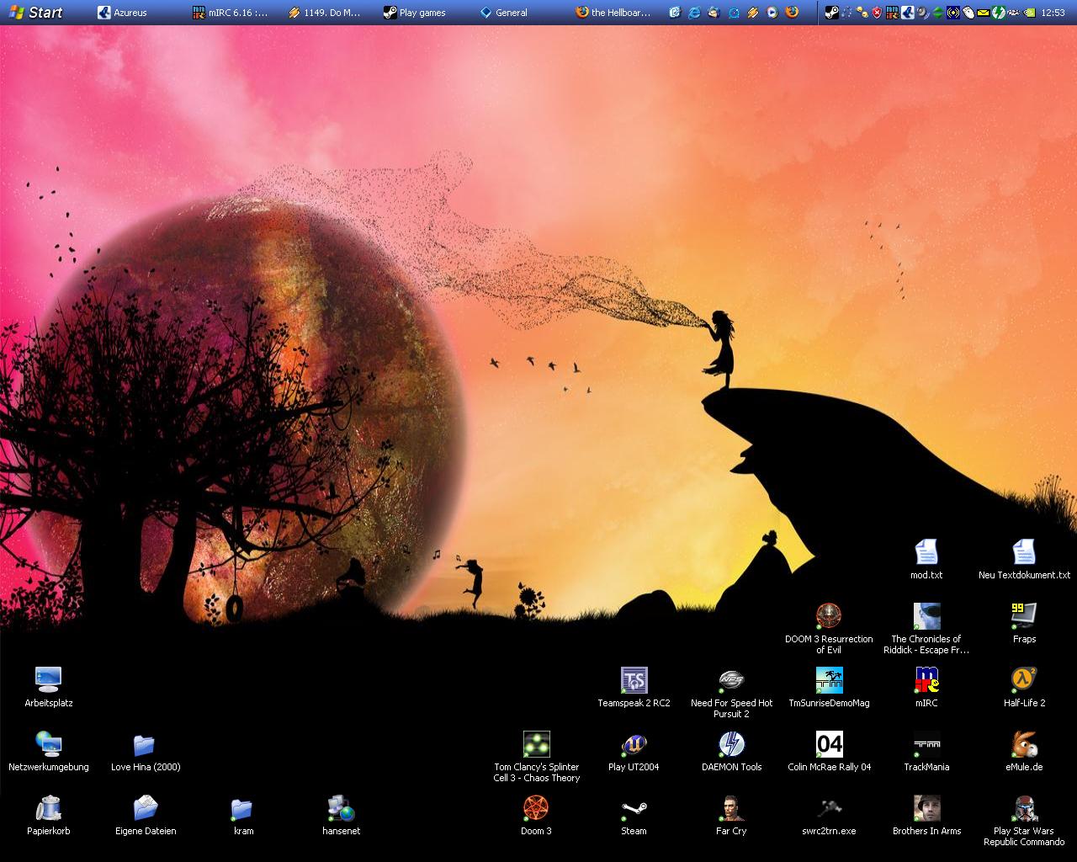Open the Arbeitsplatz desktop icon
Image resolution: width=1077 pixels, height=862 pixels.
coord(49,680)
